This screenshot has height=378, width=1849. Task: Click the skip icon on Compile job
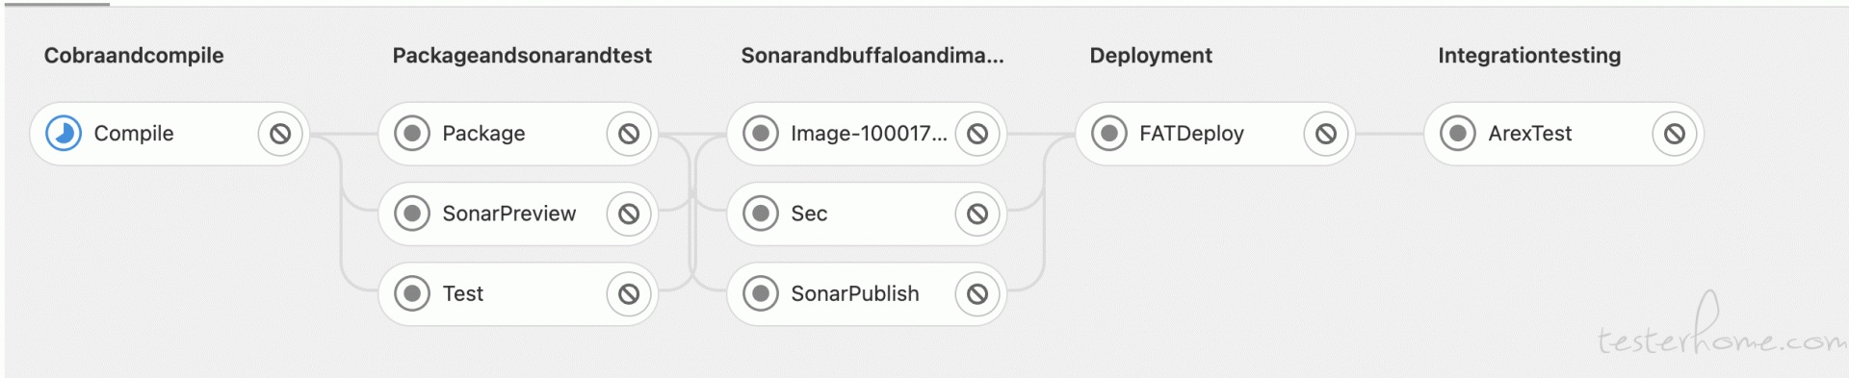280,134
